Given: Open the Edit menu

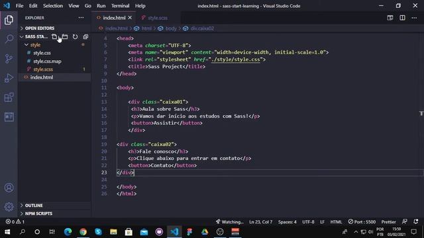Looking at the screenshot, I should [x=33, y=6].
